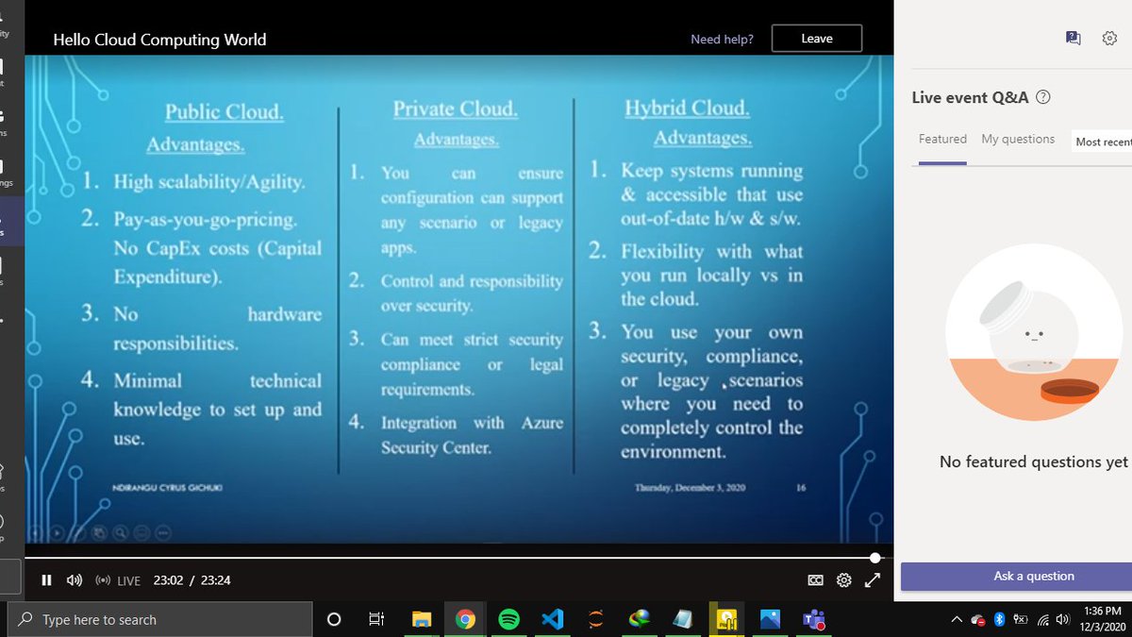The image size is (1132, 637).
Task: Expand hidden icons in the system tray
Action: pyautogui.click(x=956, y=620)
